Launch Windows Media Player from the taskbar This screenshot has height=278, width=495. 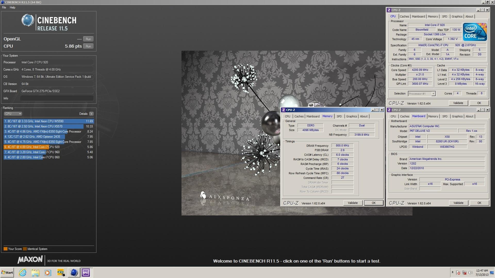click(48, 273)
